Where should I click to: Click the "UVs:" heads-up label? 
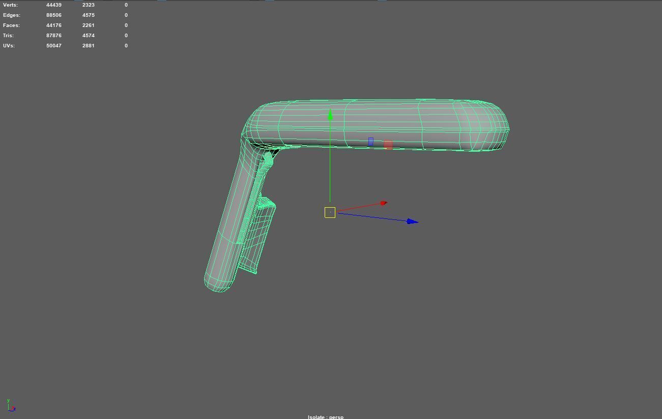point(9,45)
